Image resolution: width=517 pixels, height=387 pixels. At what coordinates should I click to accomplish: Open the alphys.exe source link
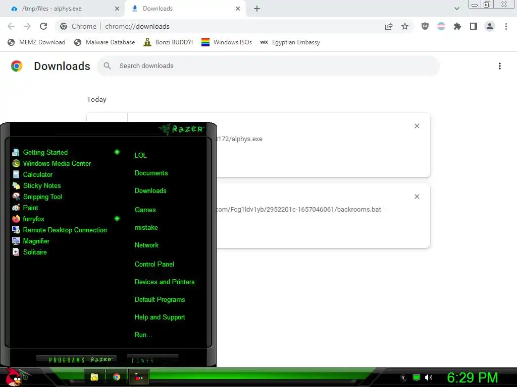(239, 139)
